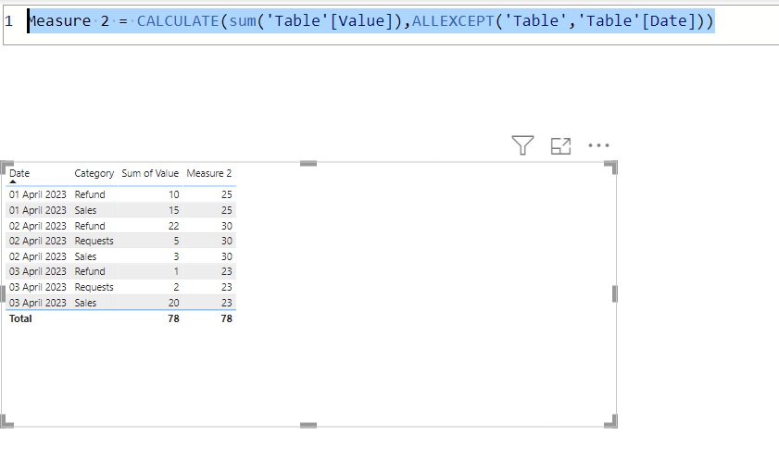Select the Sum of Value cell showing 20
Image resolution: width=779 pixels, height=461 pixels.
point(173,303)
